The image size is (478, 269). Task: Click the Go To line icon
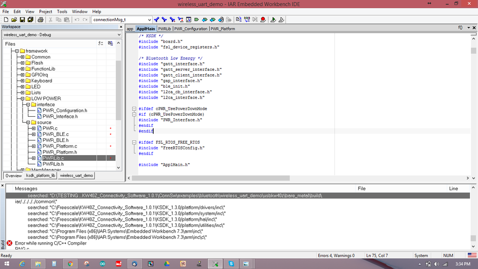(189, 20)
